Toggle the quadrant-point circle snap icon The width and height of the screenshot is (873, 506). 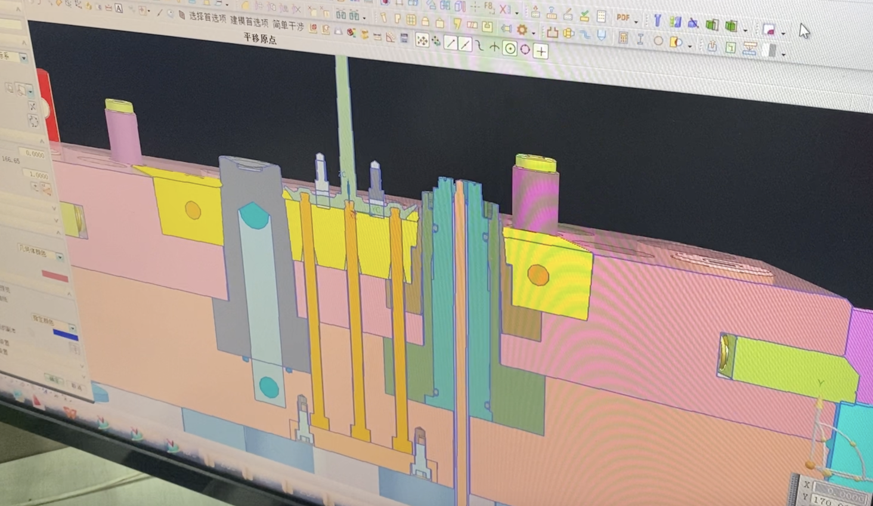[525, 50]
